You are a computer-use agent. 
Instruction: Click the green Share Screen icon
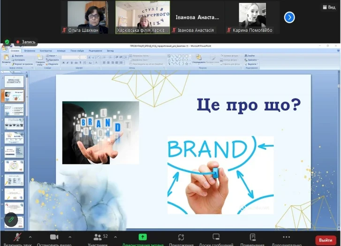(143, 237)
